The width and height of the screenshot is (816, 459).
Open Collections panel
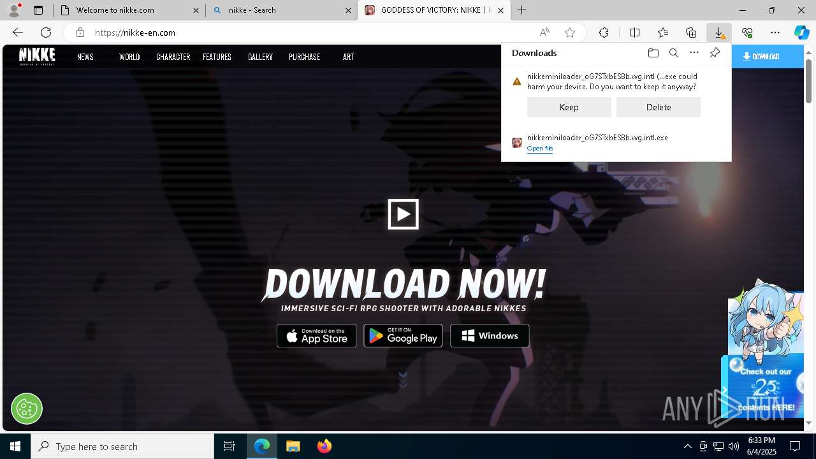(x=691, y=33)
